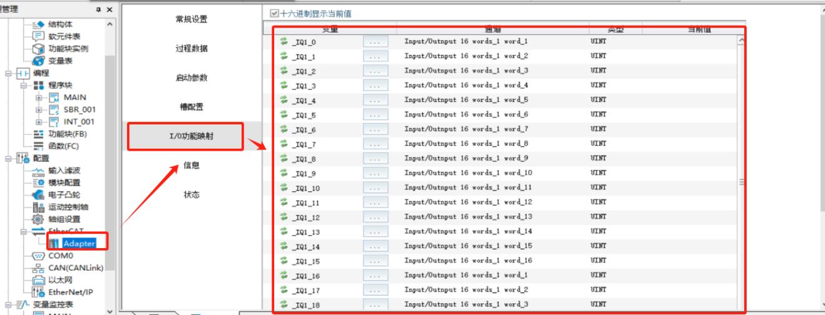Expand the INT_001 tree node
The image size is (825, 315).
40,122
